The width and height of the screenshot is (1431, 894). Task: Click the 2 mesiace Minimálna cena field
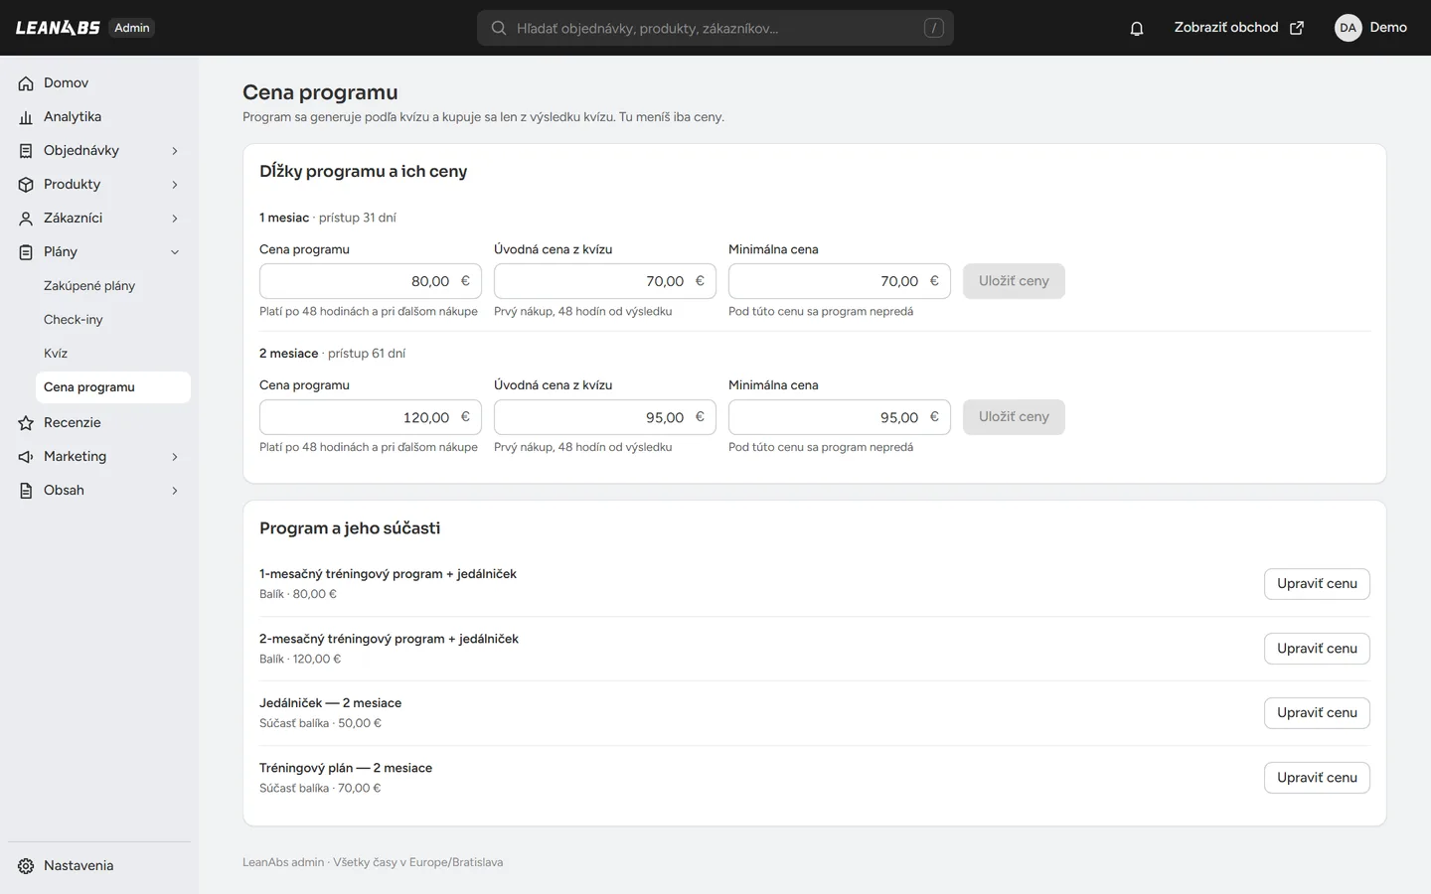tap(840, 417)
